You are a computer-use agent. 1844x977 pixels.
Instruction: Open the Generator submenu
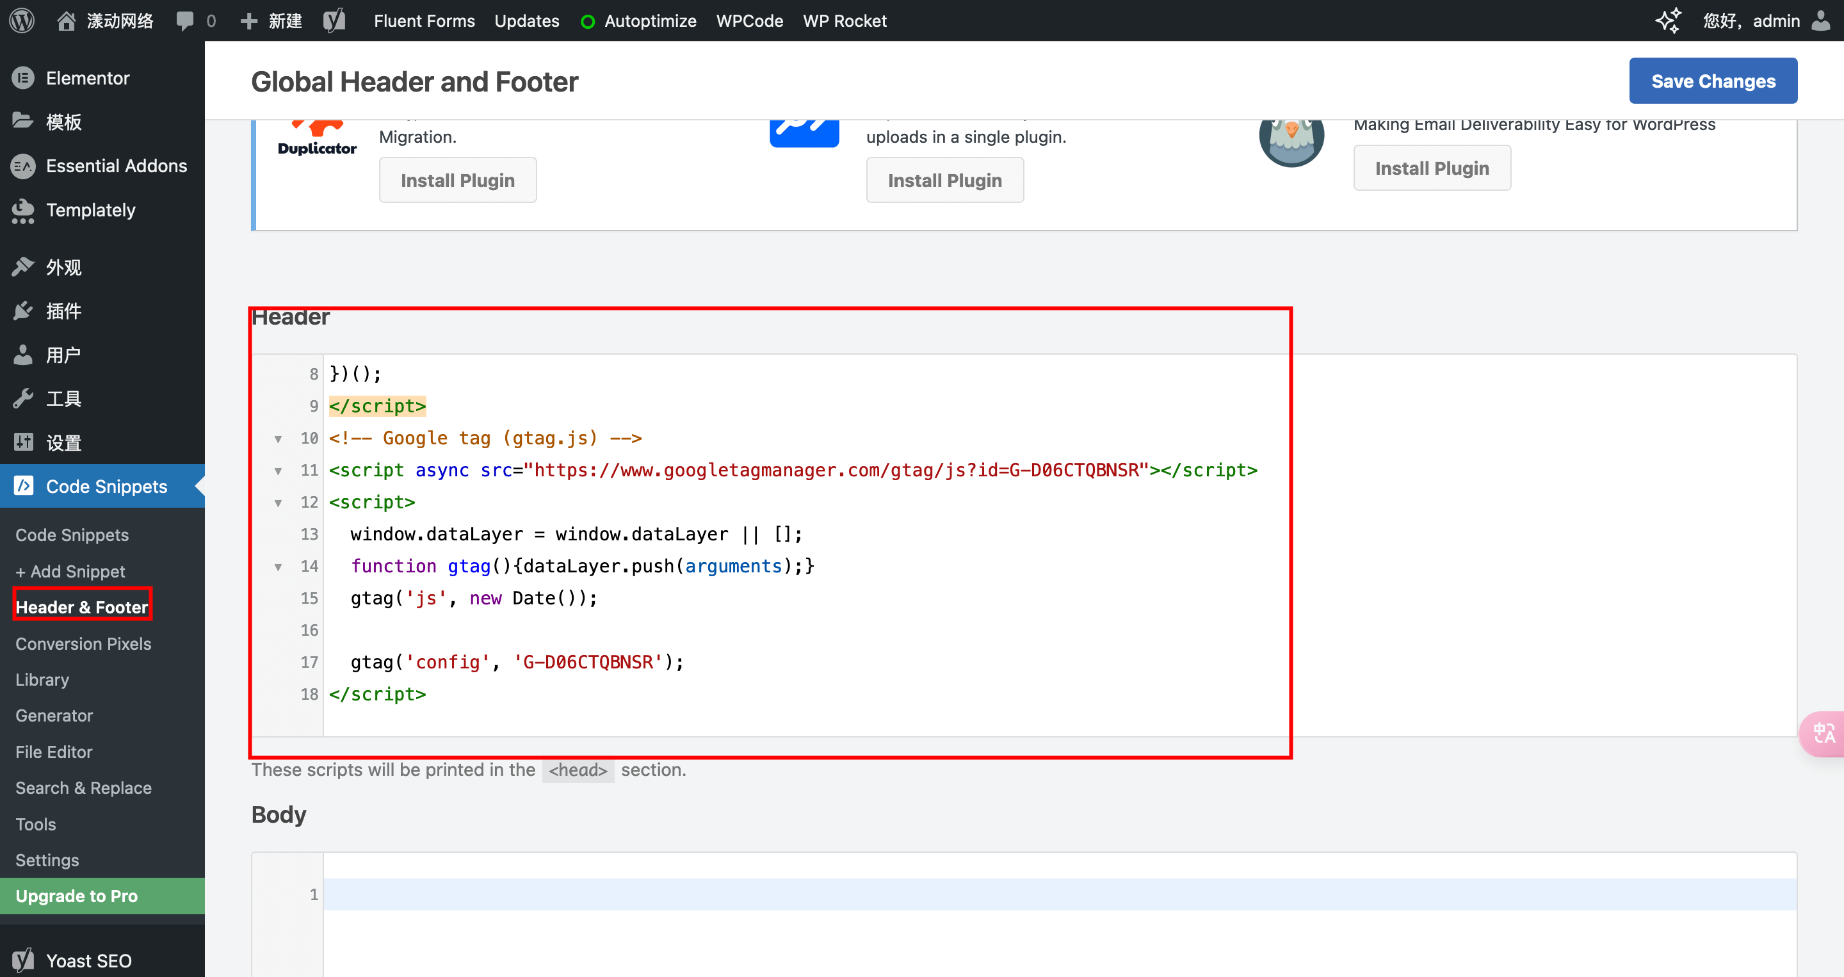[x=54, y=715]
